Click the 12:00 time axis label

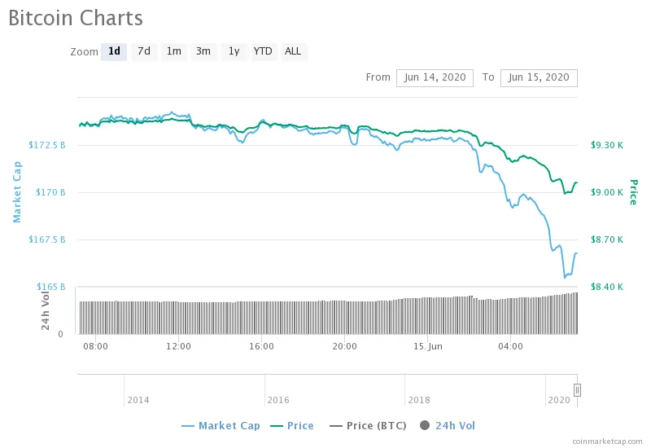(x=178, y=346)
